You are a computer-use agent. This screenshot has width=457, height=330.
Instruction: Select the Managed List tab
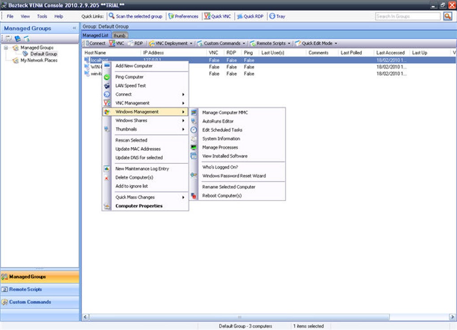point(95,35)
